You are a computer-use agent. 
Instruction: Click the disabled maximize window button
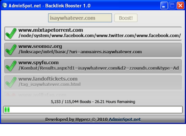pos(172,5)
